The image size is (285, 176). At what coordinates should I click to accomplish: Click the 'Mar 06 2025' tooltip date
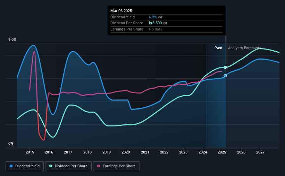121,11
